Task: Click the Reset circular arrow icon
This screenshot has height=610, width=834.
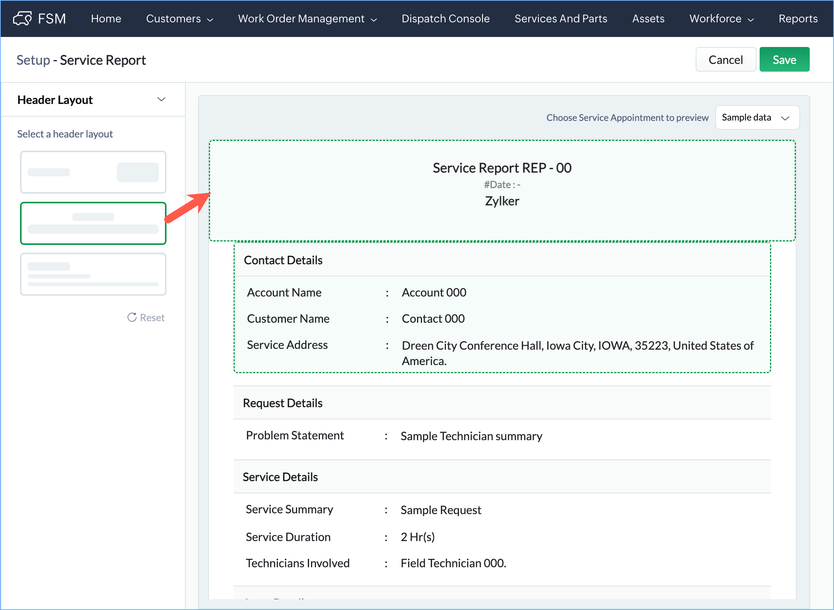Action: coord(132,317)
